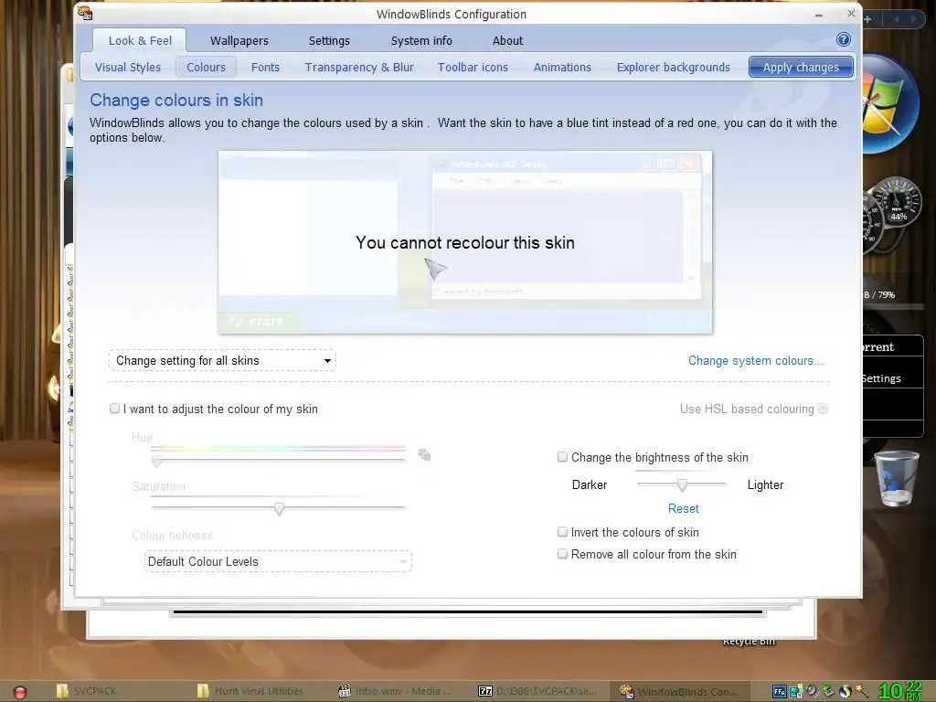Expand the Default Colour Levels dropdown

278,562
